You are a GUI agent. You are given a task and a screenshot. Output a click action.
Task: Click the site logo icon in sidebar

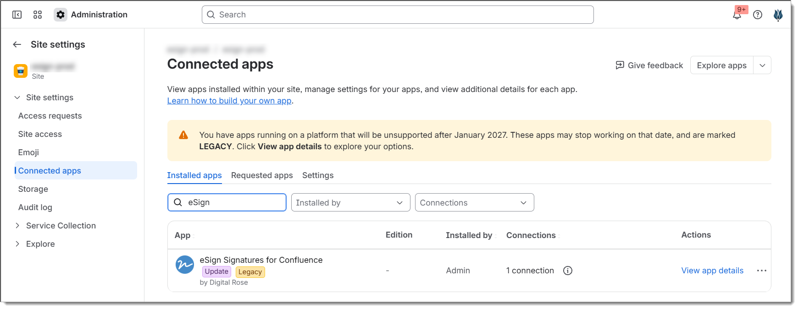[21, 71]
